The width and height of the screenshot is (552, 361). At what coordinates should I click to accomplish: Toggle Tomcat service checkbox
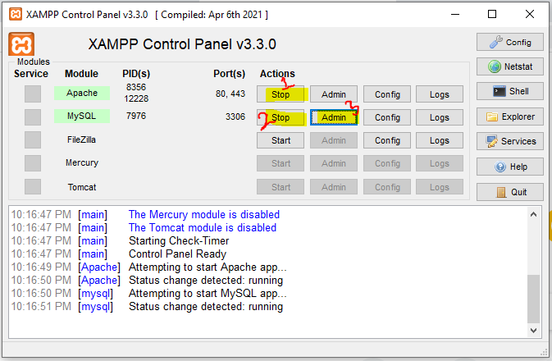[33, 187]
